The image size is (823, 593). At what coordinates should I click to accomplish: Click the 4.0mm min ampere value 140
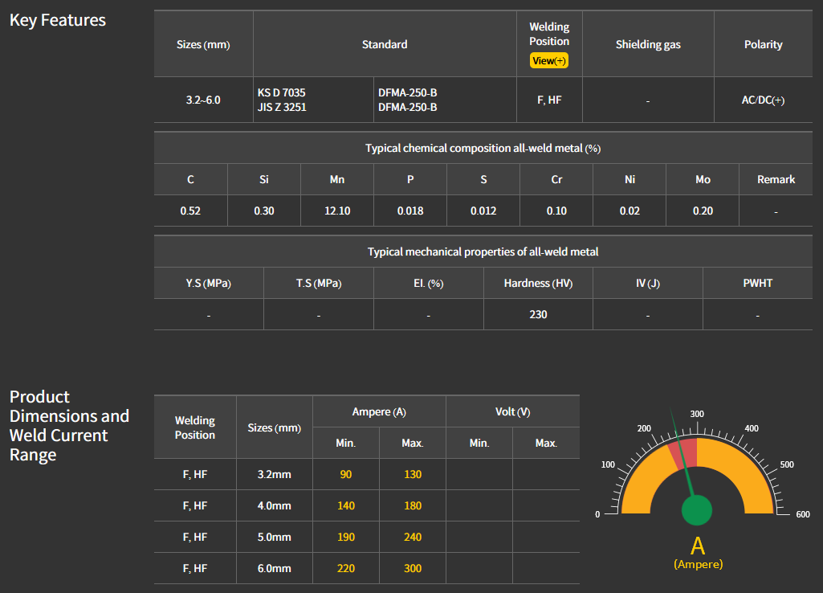coord(346,506)
